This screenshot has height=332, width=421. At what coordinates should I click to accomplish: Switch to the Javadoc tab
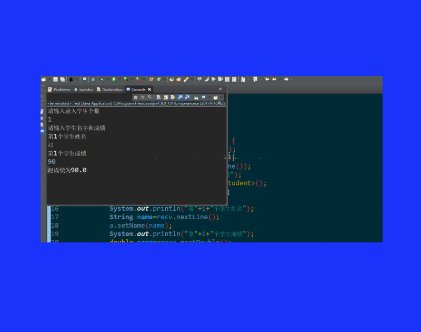84,90
